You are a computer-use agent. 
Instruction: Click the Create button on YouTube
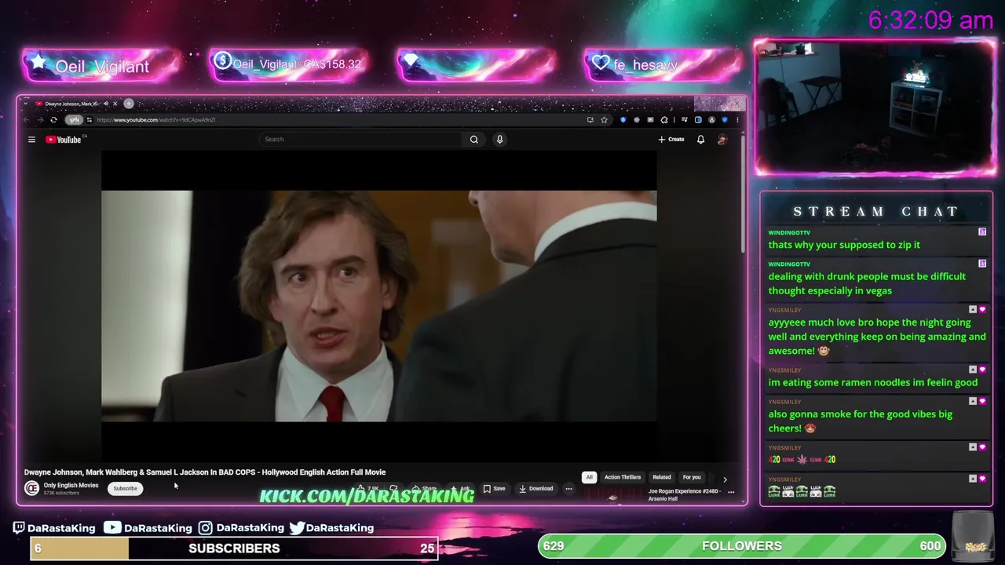click(x=671, y=140)
